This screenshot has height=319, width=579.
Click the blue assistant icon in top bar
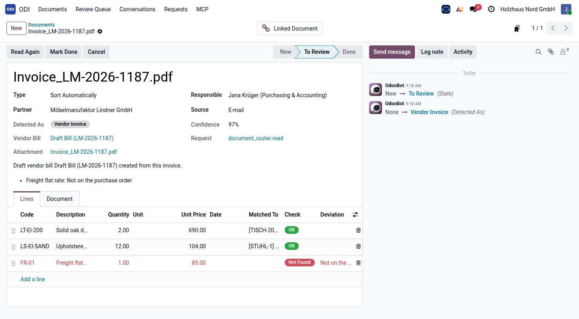tap(446, 9)
